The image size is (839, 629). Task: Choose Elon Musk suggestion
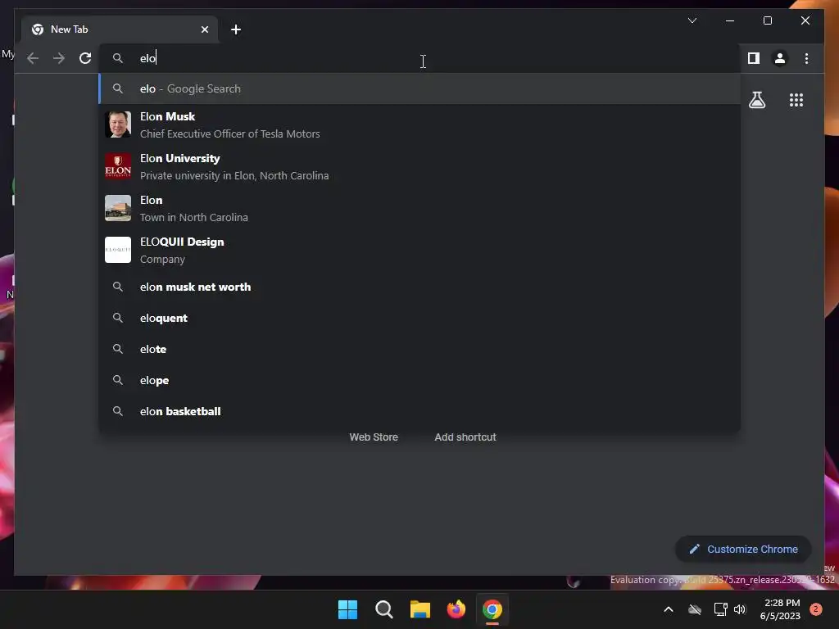(x=420, y=124)
